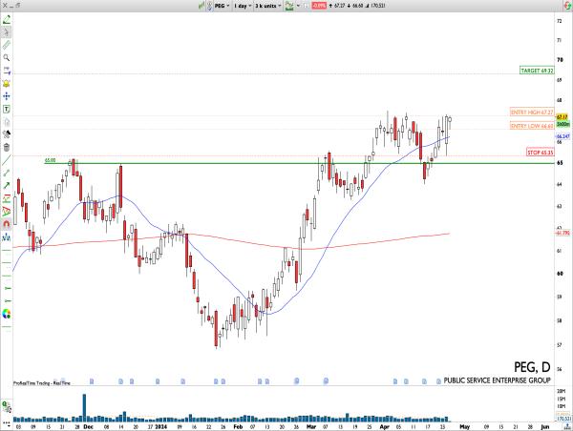Click the 170,531 volume value in volume panel
The width and height of the screenshot is (573, 431).
coord(563,419)
